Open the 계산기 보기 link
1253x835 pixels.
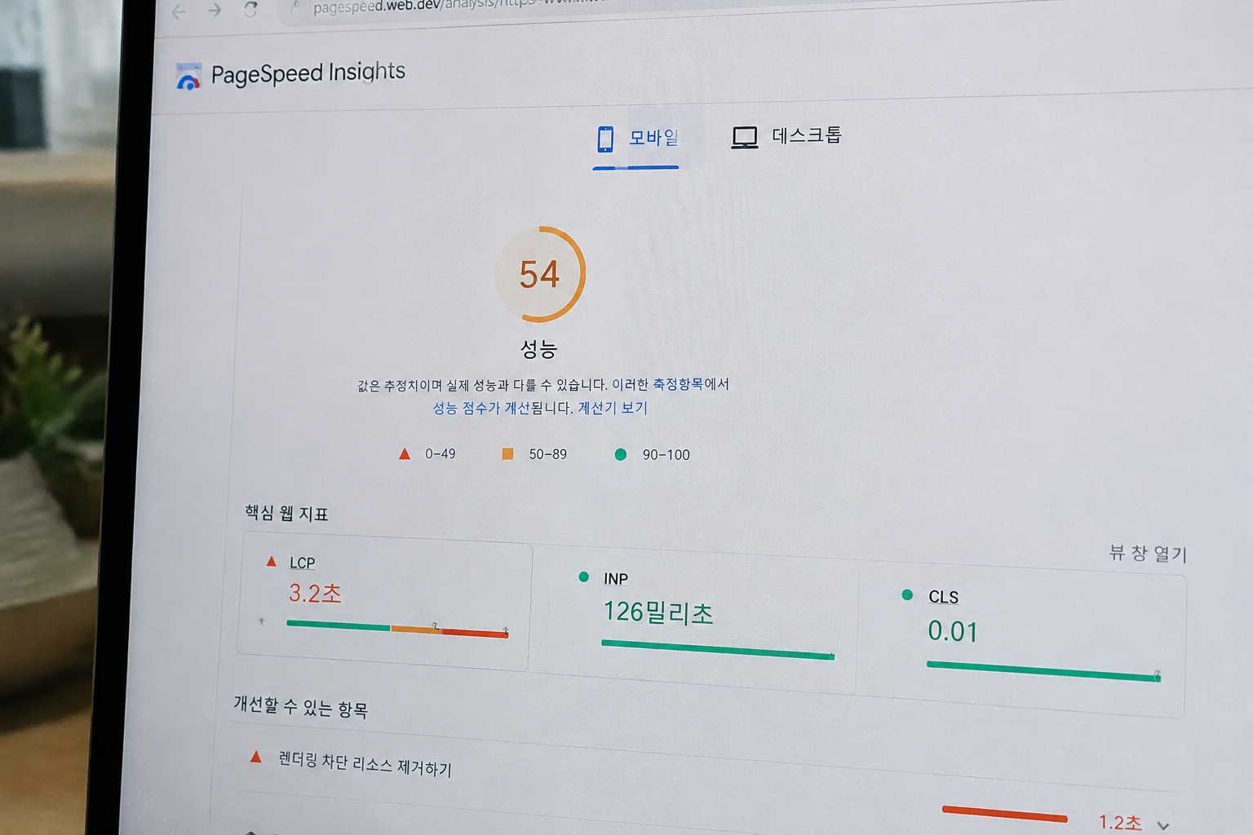point(613,408)
